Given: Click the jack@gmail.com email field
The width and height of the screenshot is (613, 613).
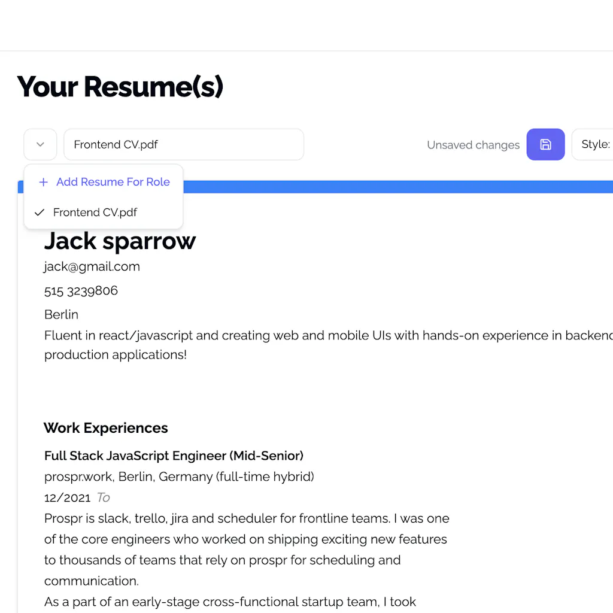Looking at the screenshot, I should [92, 266].
